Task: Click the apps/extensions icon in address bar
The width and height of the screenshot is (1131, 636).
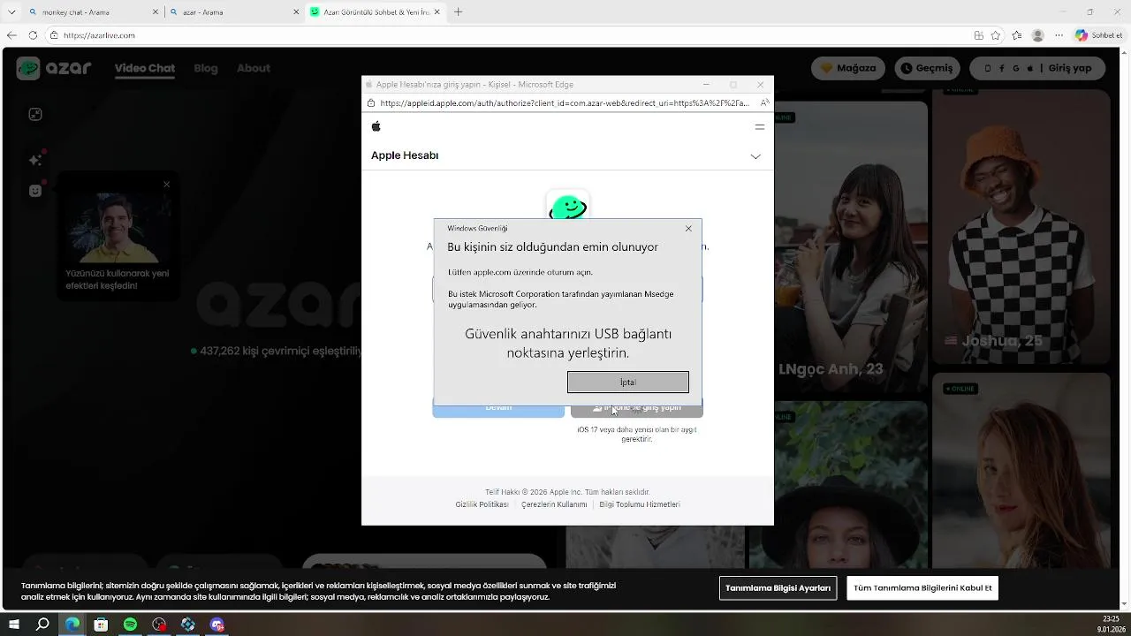Action: pos(978,35)
